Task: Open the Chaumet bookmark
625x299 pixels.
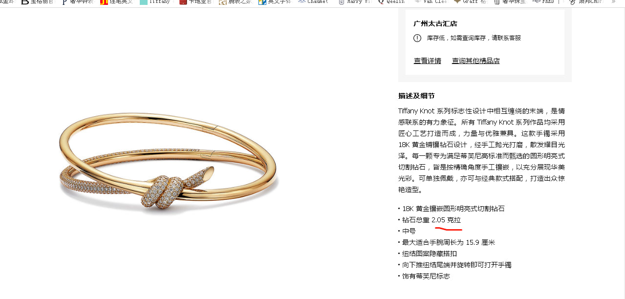Action: [x=313, y=2]
